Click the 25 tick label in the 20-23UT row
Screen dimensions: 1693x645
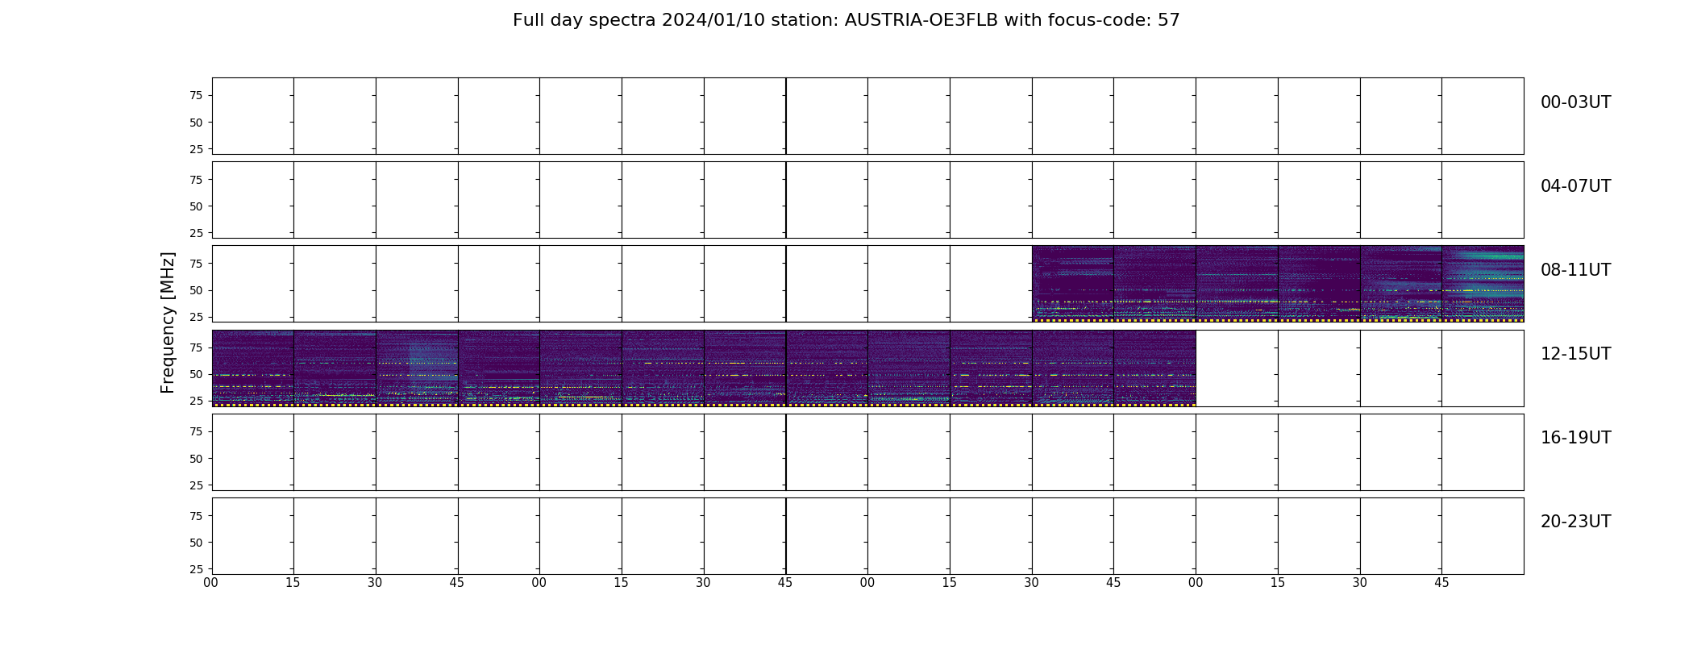(x=196, y=569)
